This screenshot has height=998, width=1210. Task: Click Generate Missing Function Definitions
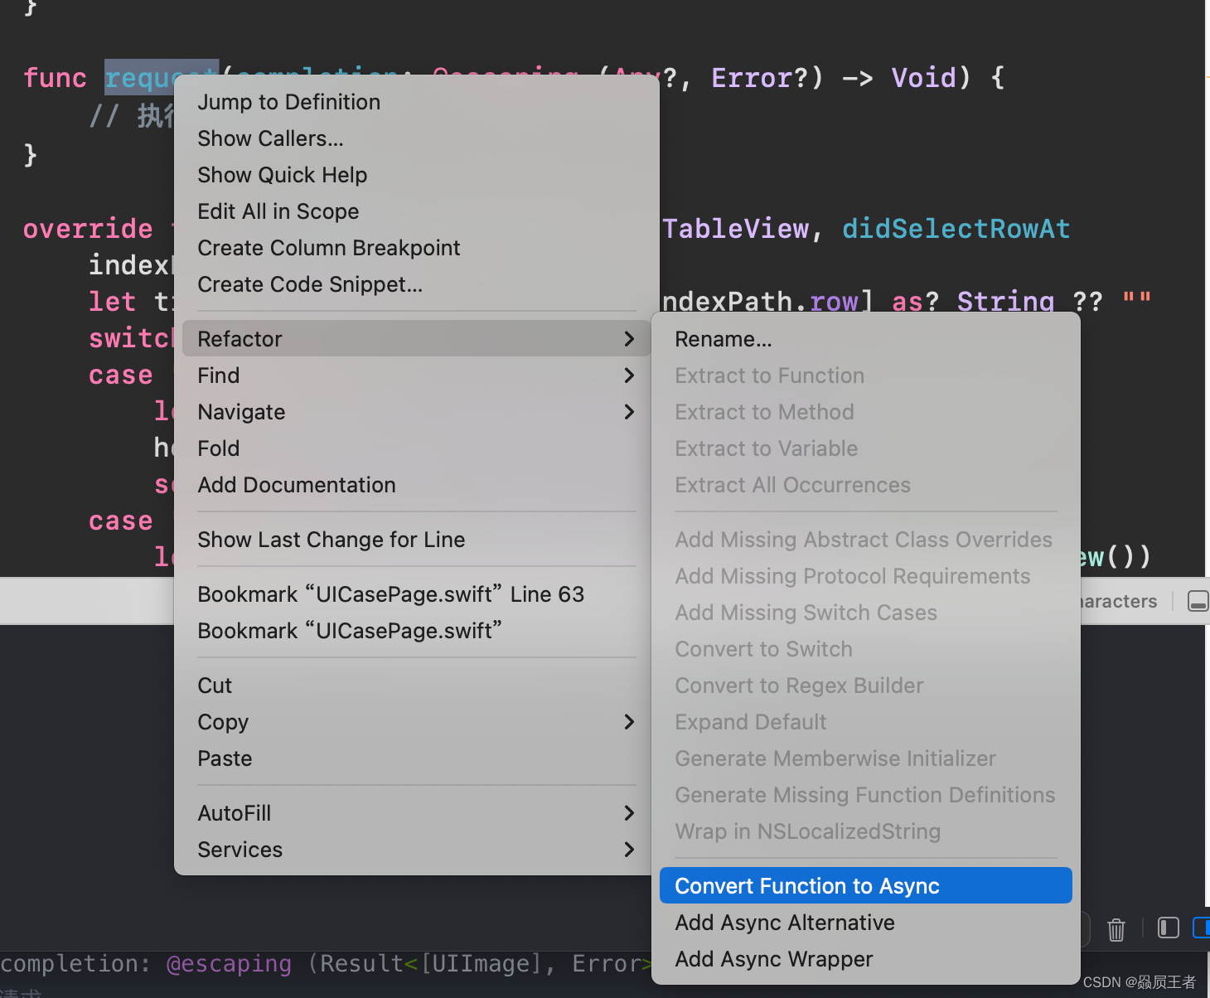866,795
